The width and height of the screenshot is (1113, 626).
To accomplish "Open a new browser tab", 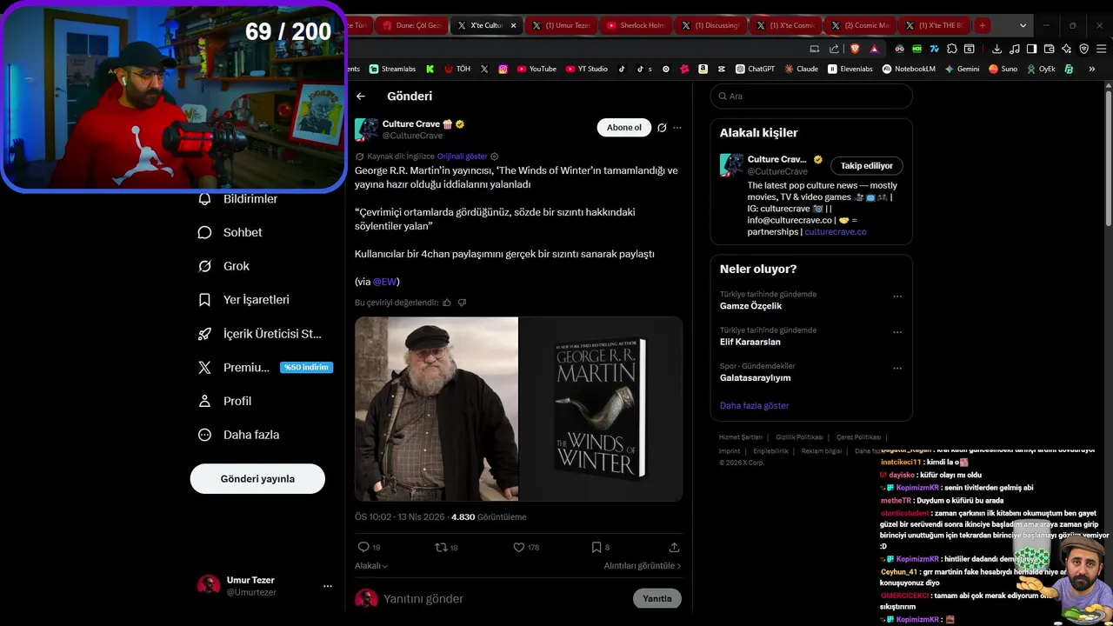I will pos(983,25).
